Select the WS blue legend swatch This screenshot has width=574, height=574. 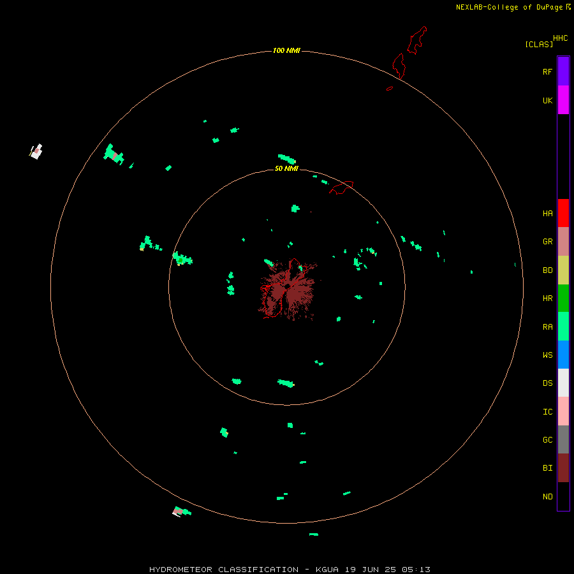pyautogui.click(x=563, y=355)
